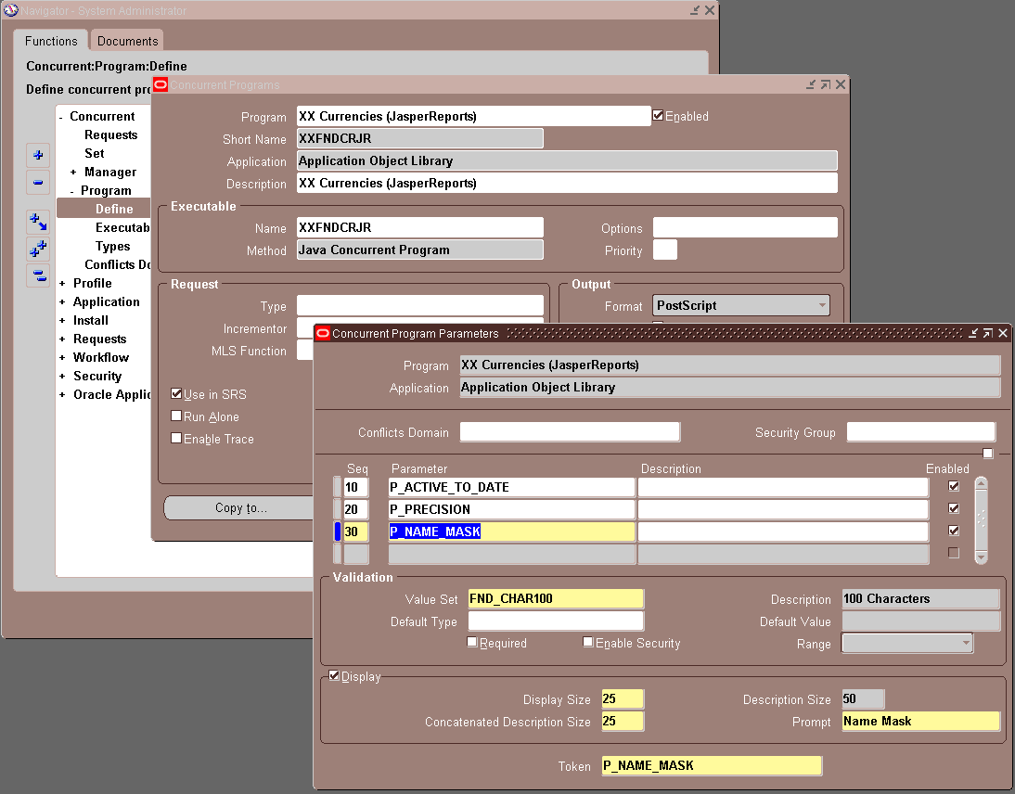Image resolution: width=1015 pixels, height=794 pixels.
Task: Click the Executable Name field XXFNDCRJR
Action: tap(420, 228)
